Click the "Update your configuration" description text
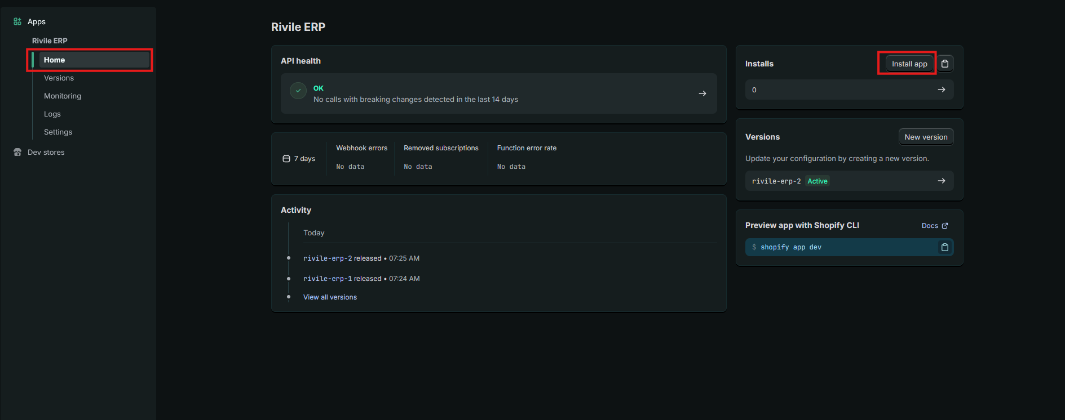1065x420 pixels. click(x=837, y=159)
